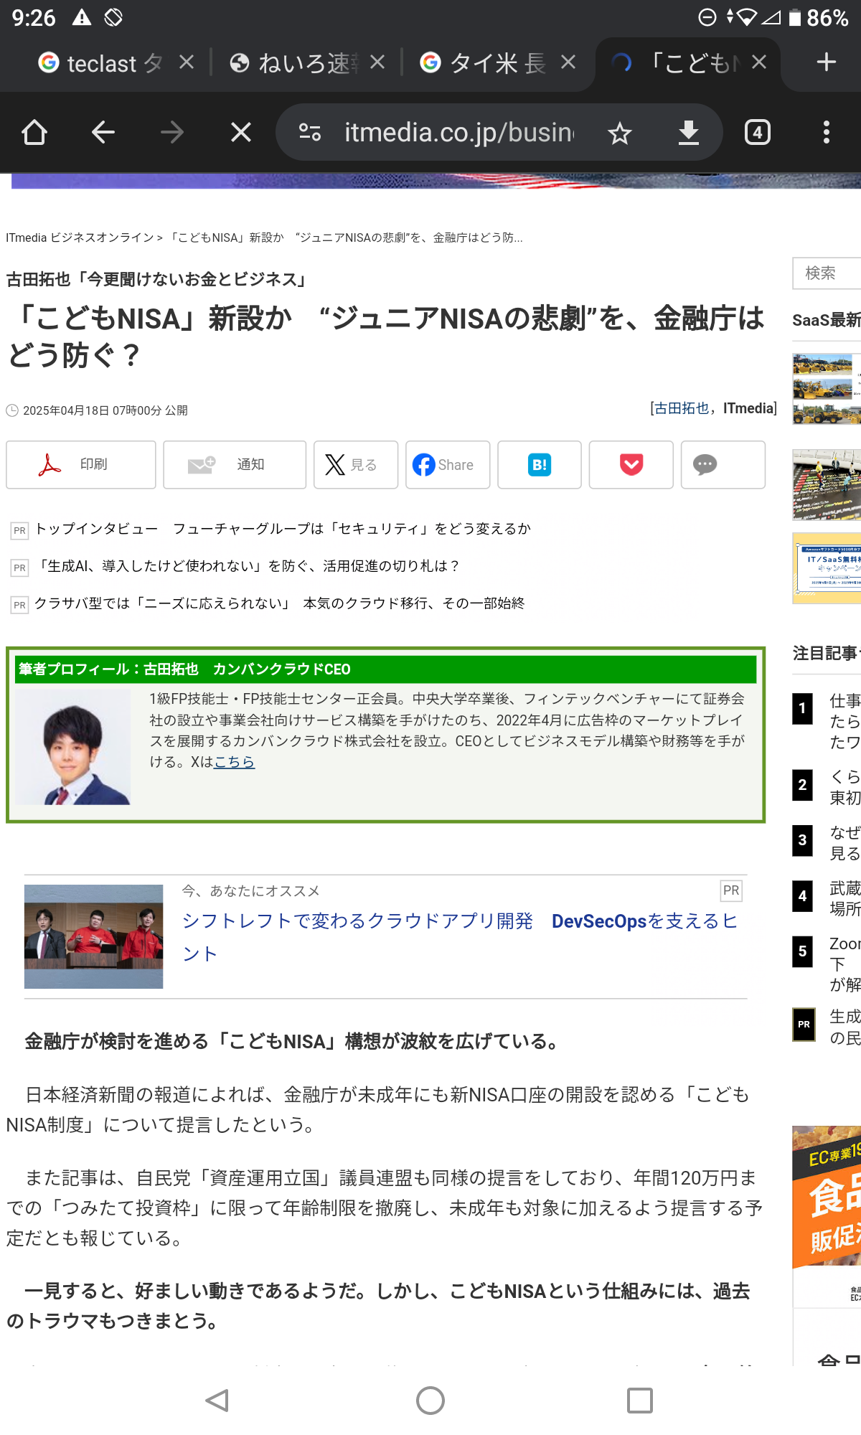Open PR link クラサバ型では「ニーズに応えられない」
Screen dimensions: 861x1435
tap(280, 603)
